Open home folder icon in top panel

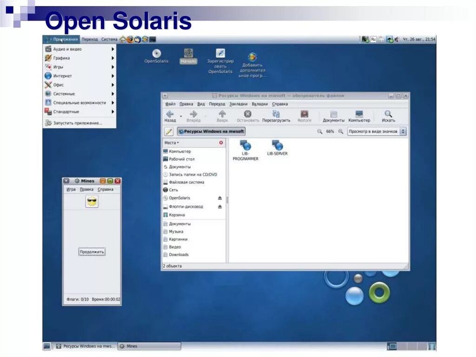pos(123,39)
